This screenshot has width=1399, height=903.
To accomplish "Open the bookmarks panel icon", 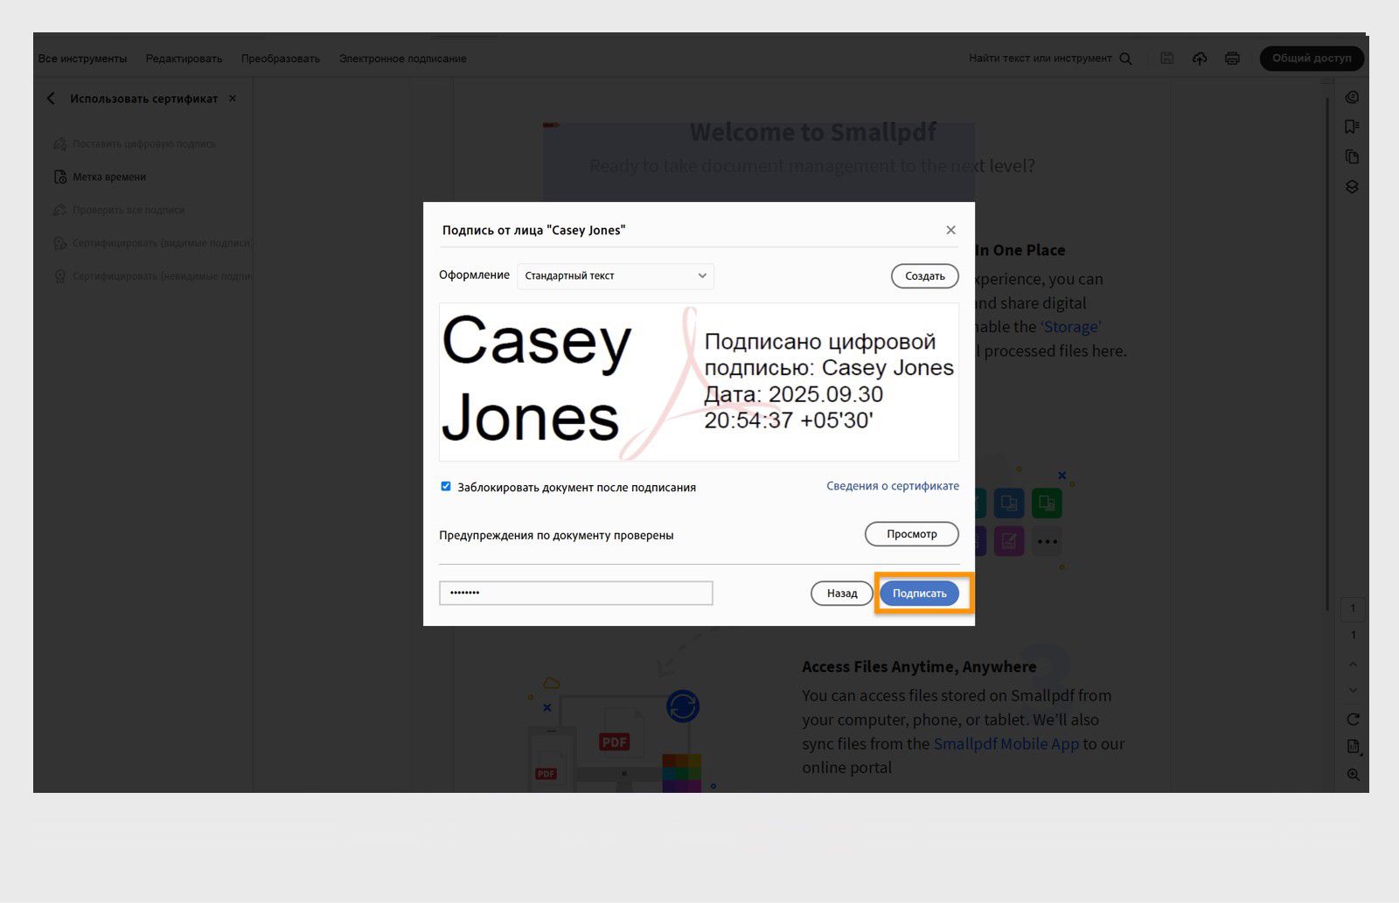I will 1352,127.
